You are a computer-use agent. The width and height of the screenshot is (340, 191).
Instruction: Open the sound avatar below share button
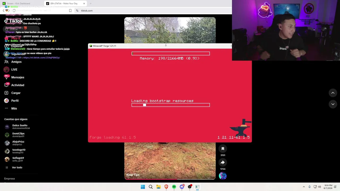pos(223,176)
